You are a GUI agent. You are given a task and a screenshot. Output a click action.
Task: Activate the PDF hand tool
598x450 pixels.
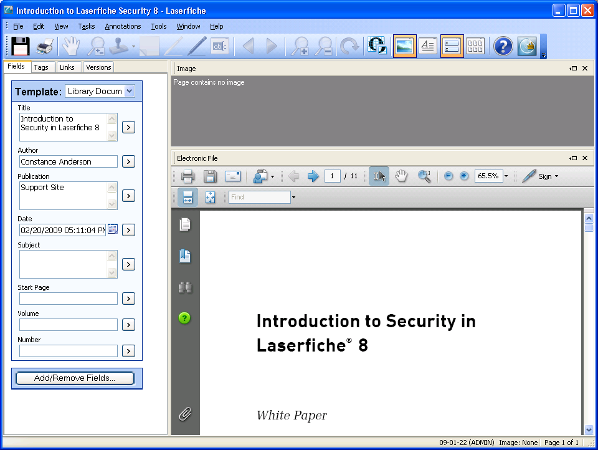pyautogui.click(x=401, y=176)
